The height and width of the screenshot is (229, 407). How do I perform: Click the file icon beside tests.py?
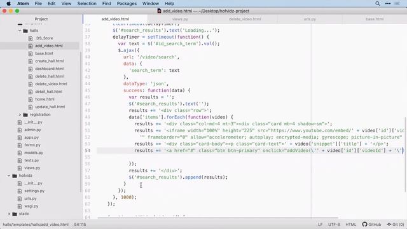20,160
